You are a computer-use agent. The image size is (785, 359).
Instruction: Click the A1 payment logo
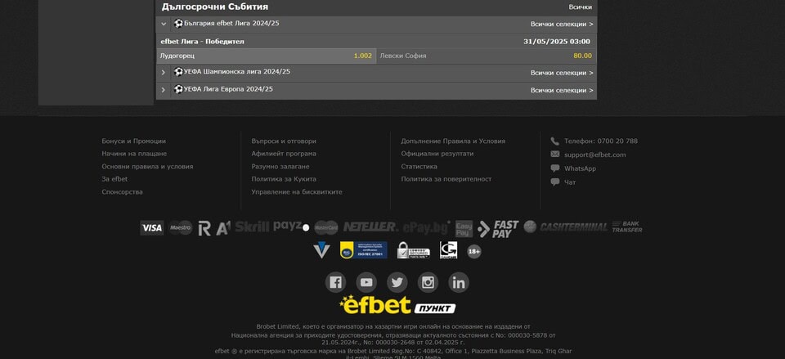point(222,228)
